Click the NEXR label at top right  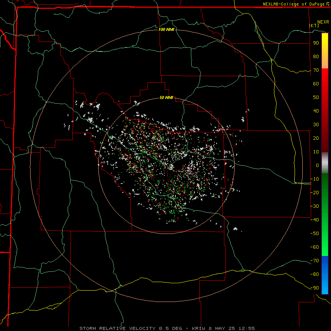(x=323, y=22)
